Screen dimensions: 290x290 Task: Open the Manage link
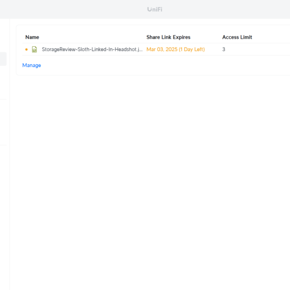[32, 65]
